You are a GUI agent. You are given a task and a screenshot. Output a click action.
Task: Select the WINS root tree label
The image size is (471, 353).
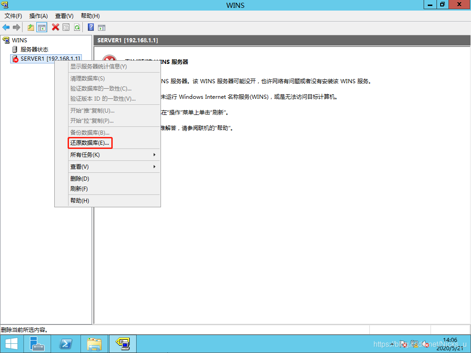[19, 40]
